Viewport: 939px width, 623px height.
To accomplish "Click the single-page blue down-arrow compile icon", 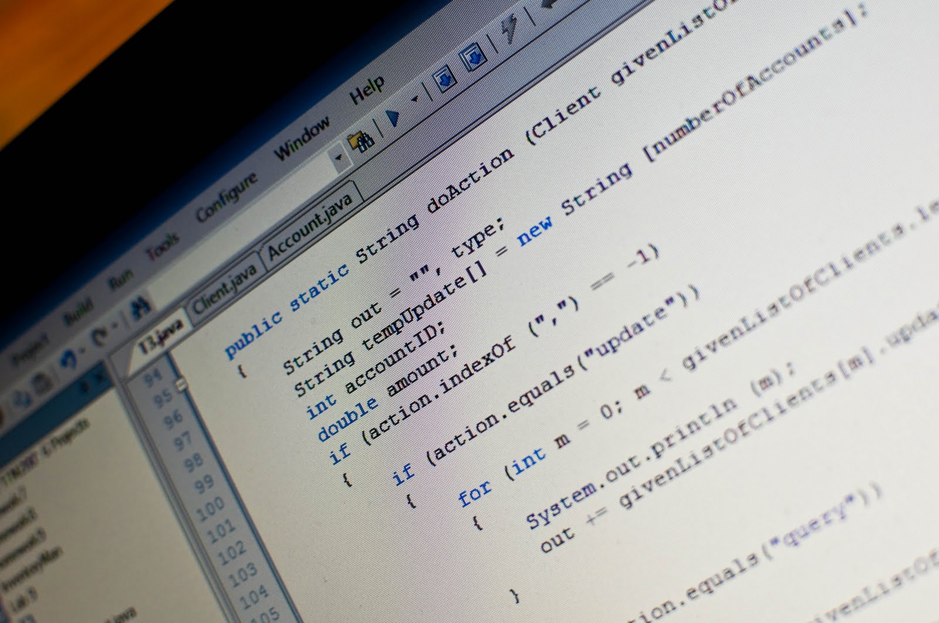I will coord(445,80).
